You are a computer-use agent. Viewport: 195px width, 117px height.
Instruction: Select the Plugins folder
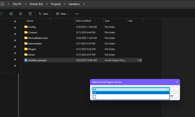click(83, 49)
